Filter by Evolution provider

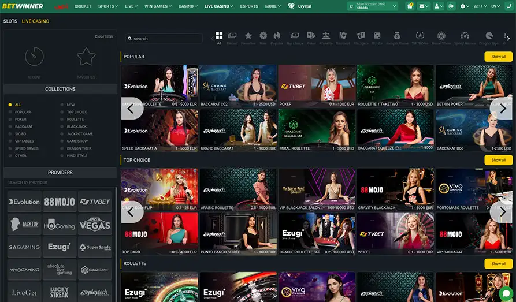coord(24,202)
